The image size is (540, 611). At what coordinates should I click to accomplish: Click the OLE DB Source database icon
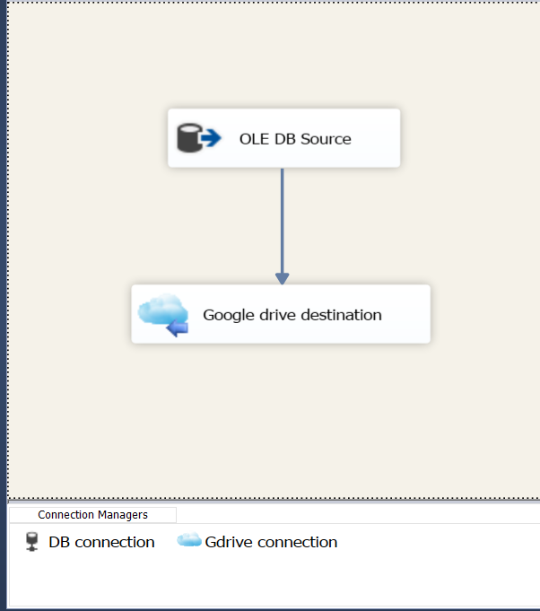point(199,138)
